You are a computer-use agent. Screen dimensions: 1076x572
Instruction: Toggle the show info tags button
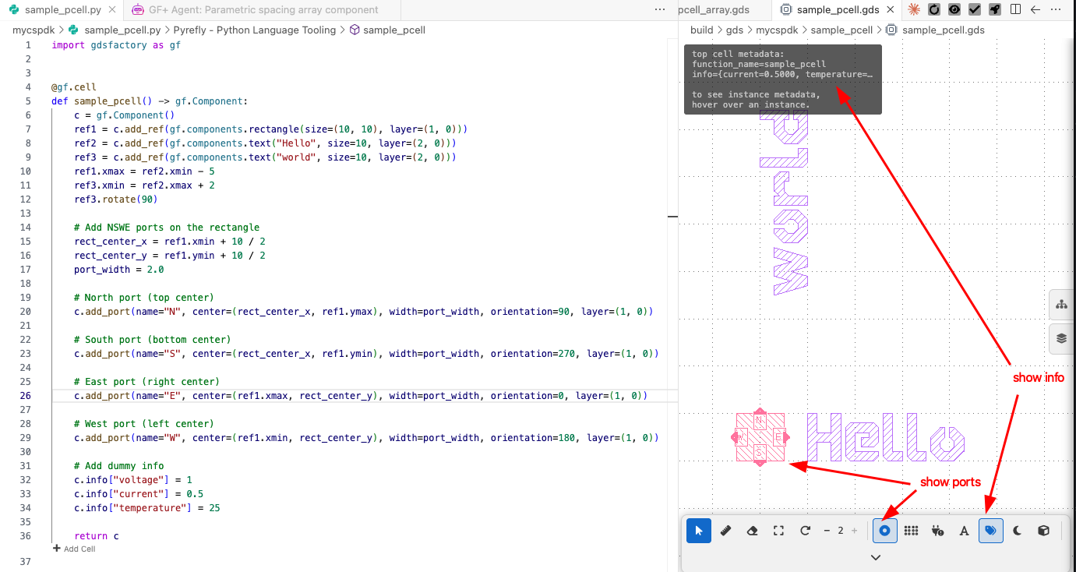pyautogui.click(x=990, y=531)
